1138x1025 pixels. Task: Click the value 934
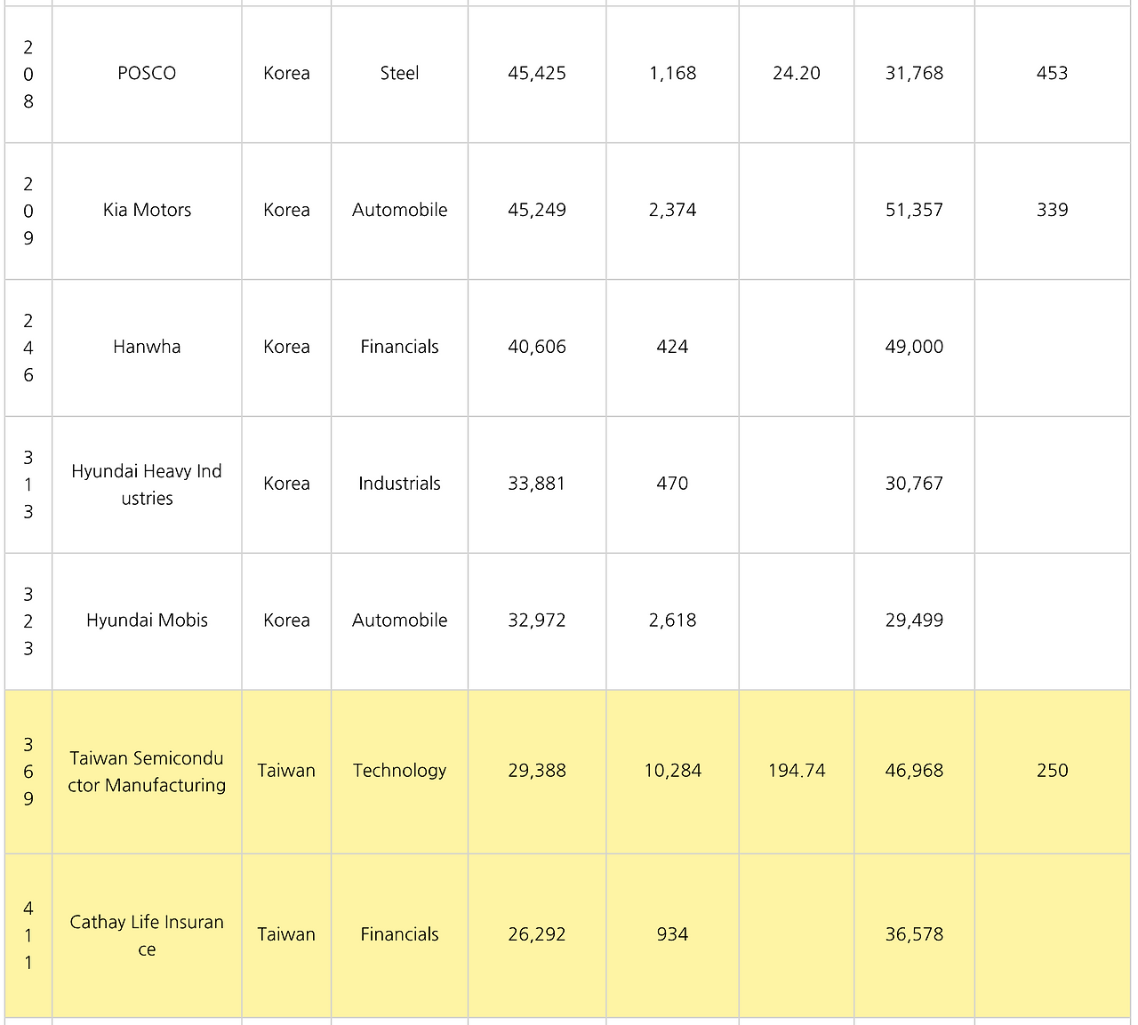tap(672, 935)
